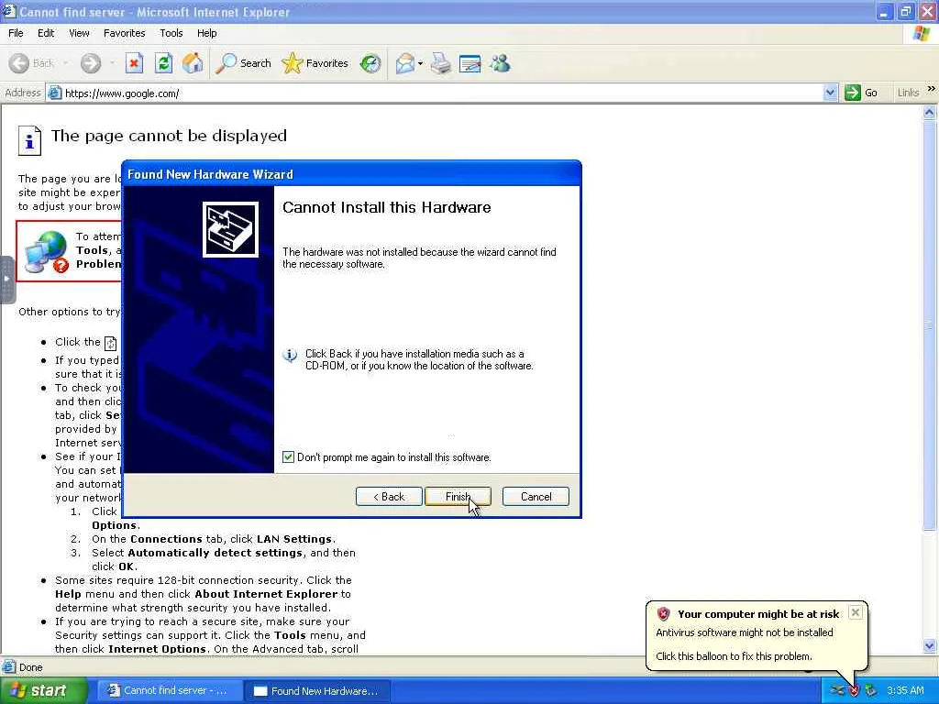Open the File menu

click(16, 33)
